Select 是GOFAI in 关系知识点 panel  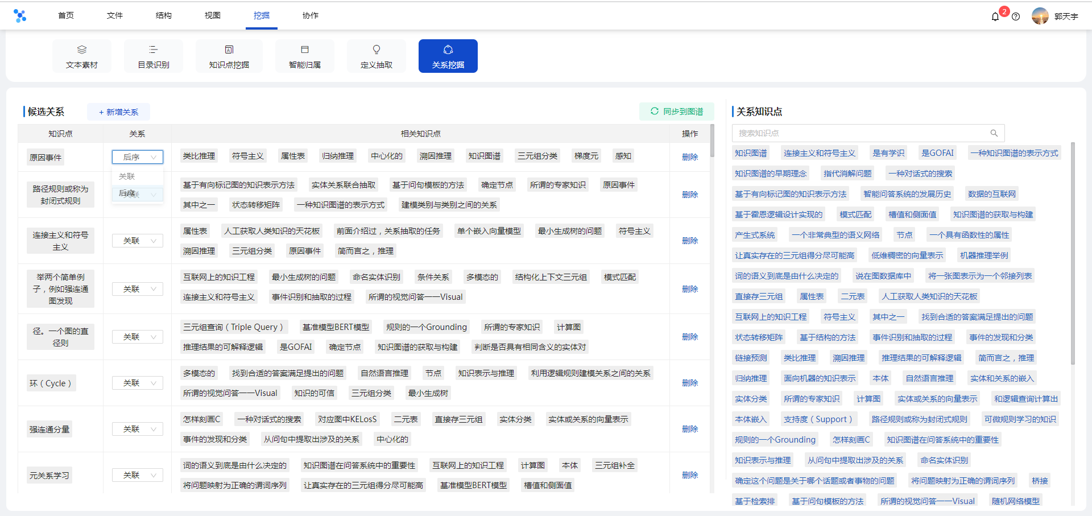point(937,153)
